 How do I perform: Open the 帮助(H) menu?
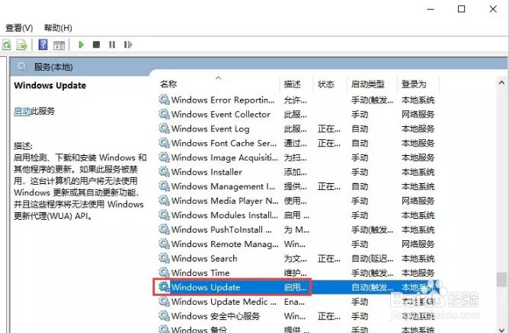(x=58, y=28)
